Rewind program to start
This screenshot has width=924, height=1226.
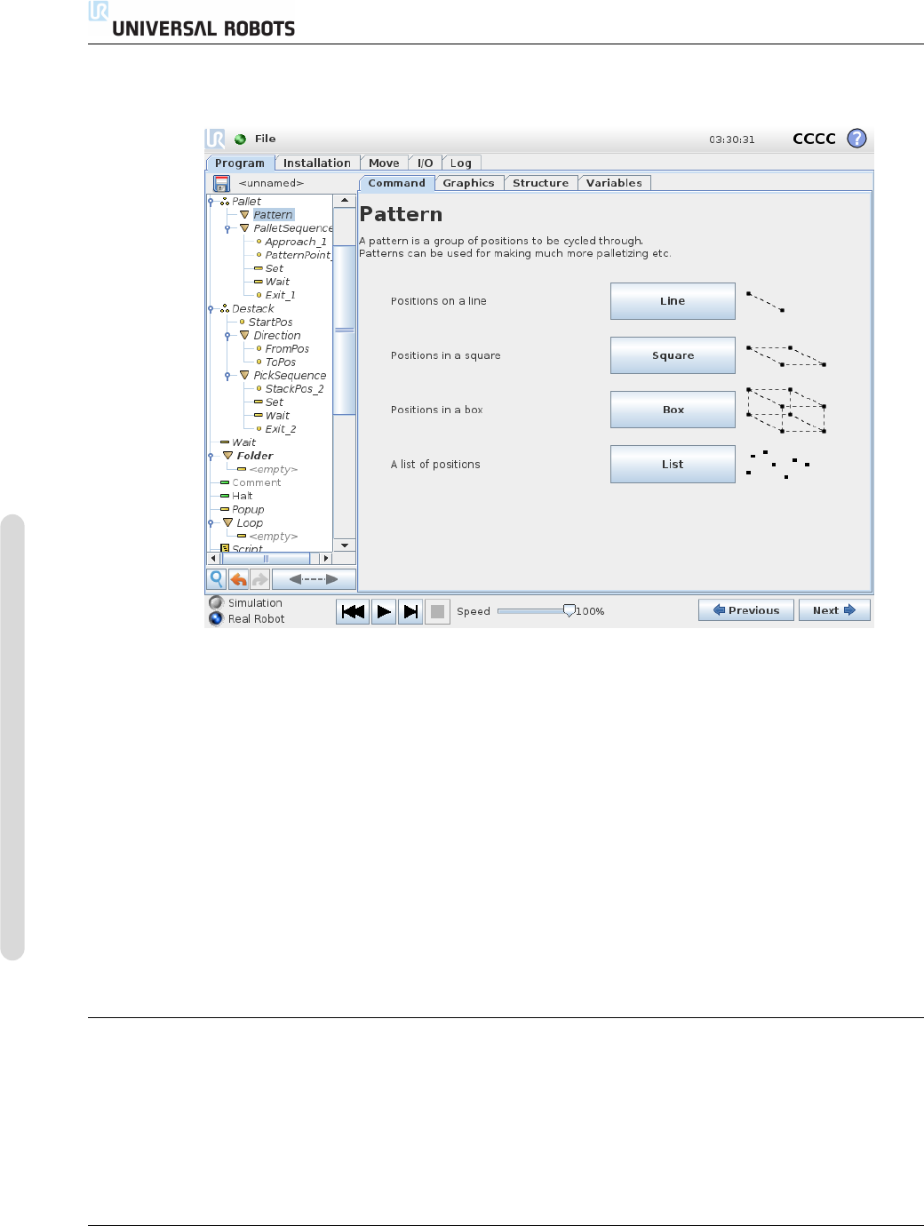353,611
